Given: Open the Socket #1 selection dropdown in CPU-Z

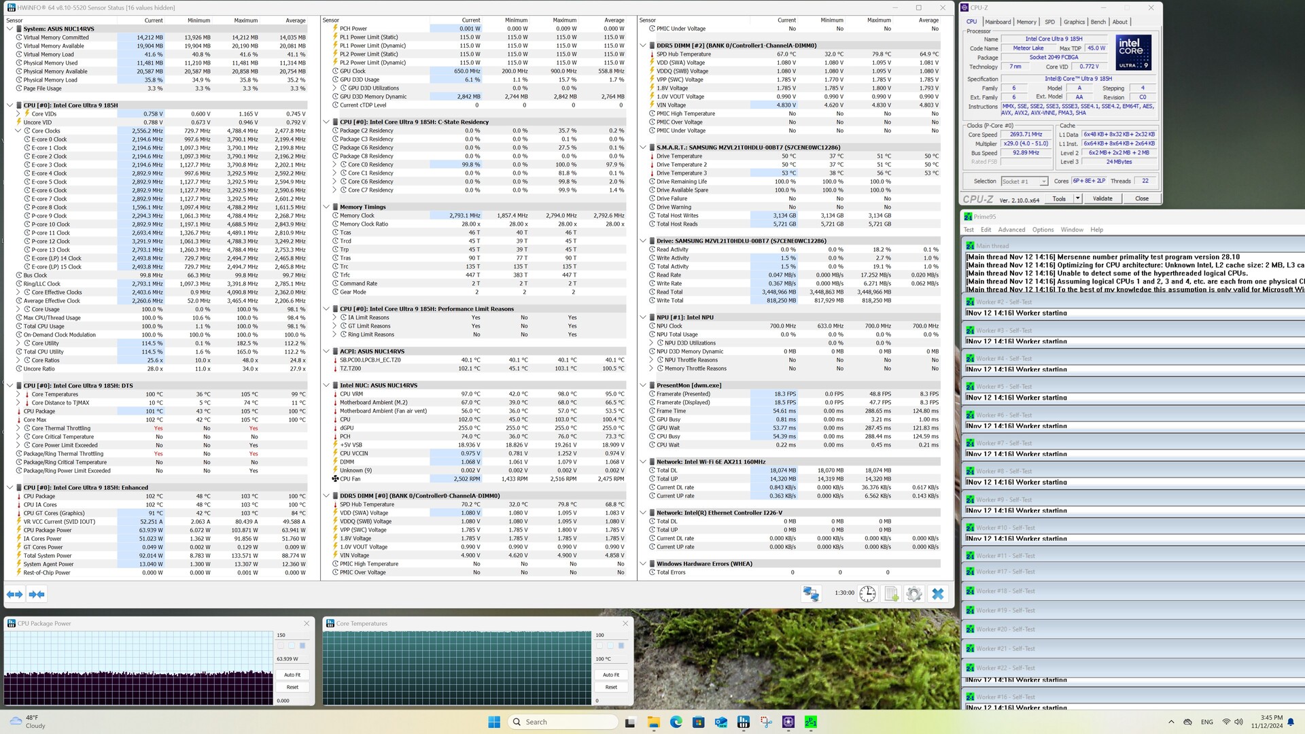Looking at the screenshot, I should 1043,181.
